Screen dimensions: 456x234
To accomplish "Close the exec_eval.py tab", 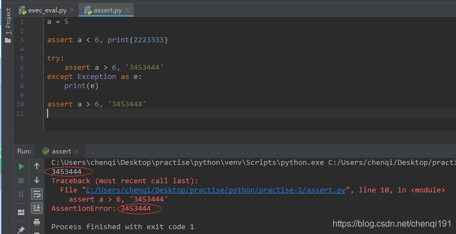I will tap(72, 10).
